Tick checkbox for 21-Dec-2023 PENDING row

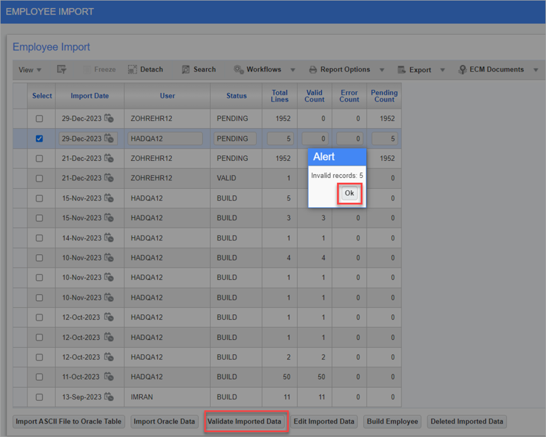tap(39, 158)
